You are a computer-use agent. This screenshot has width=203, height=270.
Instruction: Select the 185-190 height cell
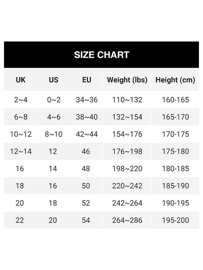pyautogui.click(x=175, y=186)
